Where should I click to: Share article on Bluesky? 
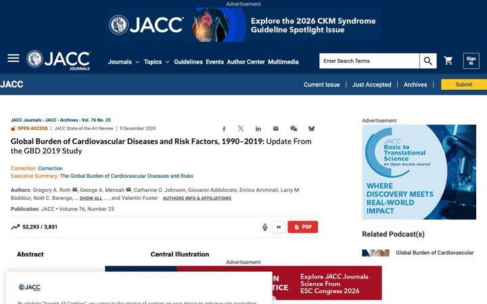point(311,128)
